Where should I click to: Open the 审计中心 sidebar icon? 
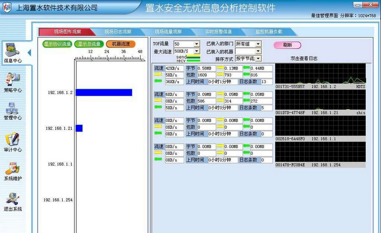[12, 142]
